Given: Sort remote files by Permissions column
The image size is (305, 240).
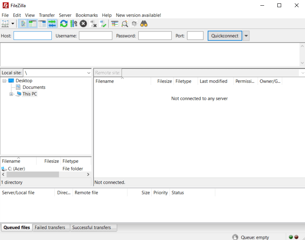Looking at the screenshot, I should (246, 81).
